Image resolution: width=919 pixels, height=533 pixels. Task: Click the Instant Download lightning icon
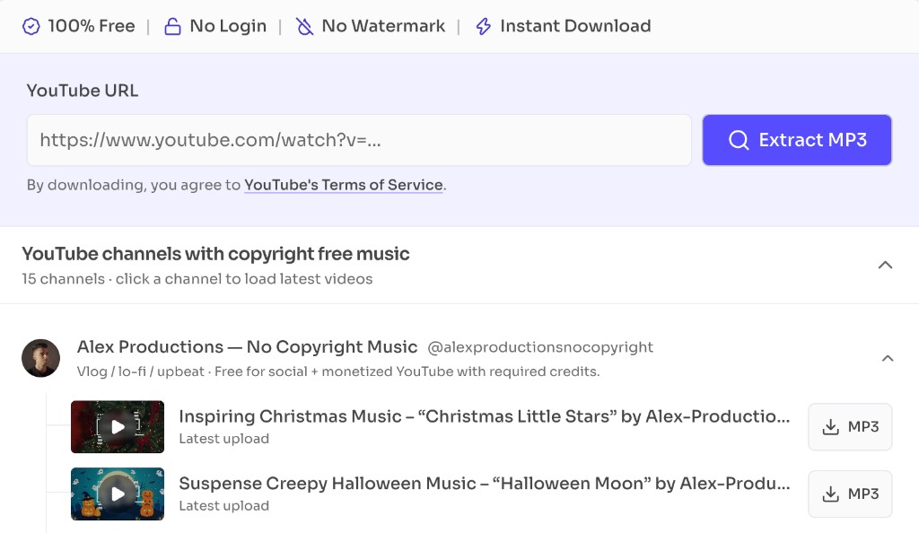(x=483, y=26)
